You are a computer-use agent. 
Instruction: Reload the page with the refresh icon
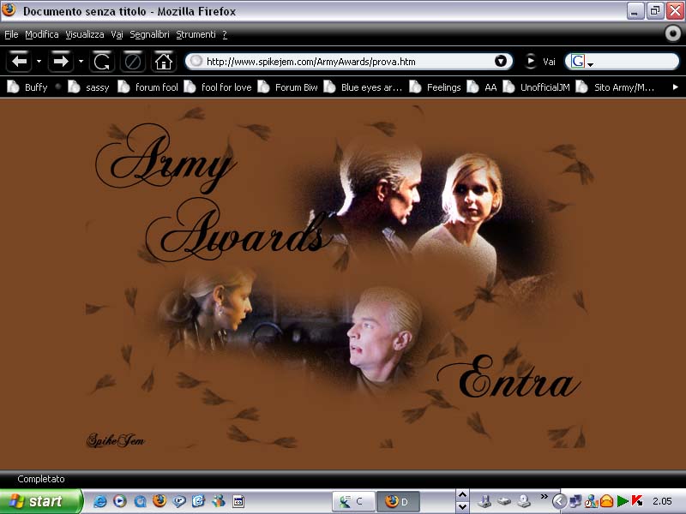point(102,61)
